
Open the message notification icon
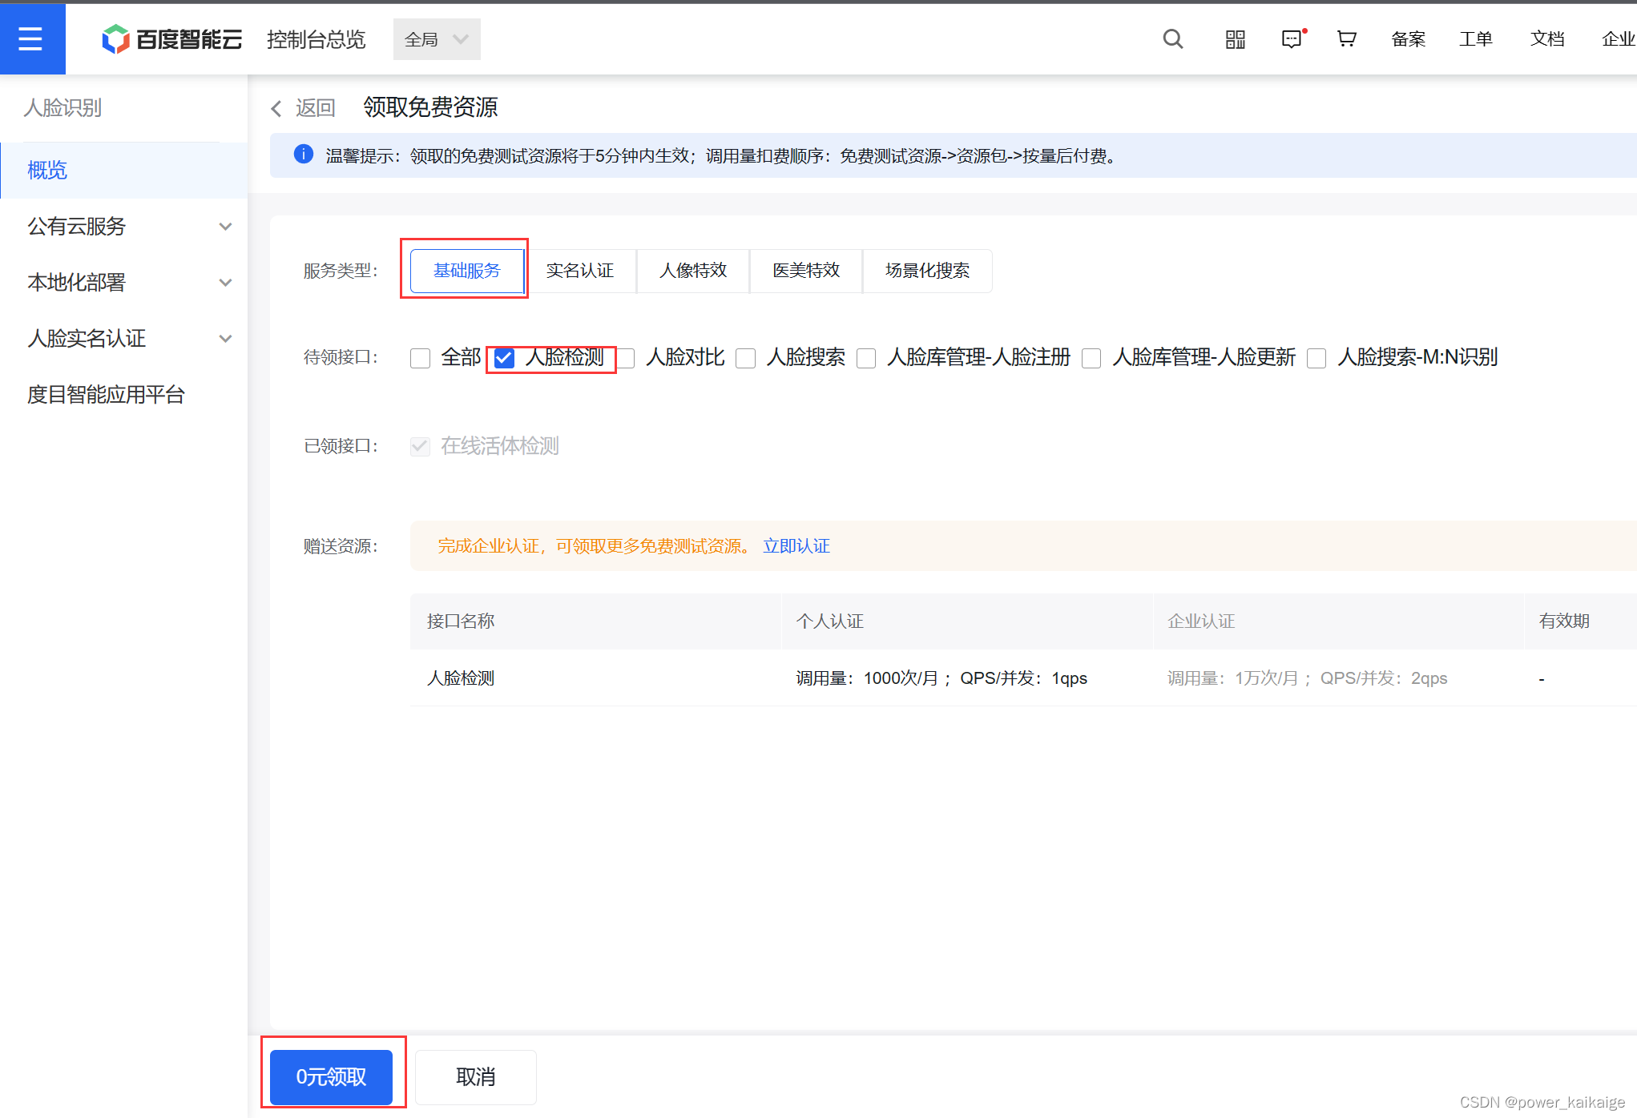(x=1292, y=38)
